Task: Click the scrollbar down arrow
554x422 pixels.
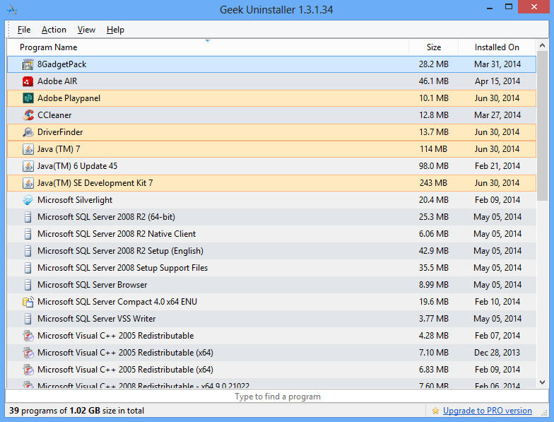Action: pyautogui.click(x=543, y=382)
